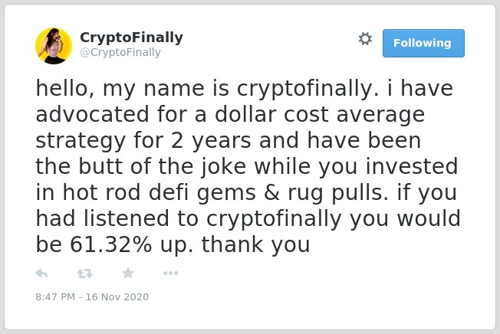Click the tweet text starting with 'hello'
Image resolution: width=500 pixels, height=334 pixels.
tap(248, 166)
